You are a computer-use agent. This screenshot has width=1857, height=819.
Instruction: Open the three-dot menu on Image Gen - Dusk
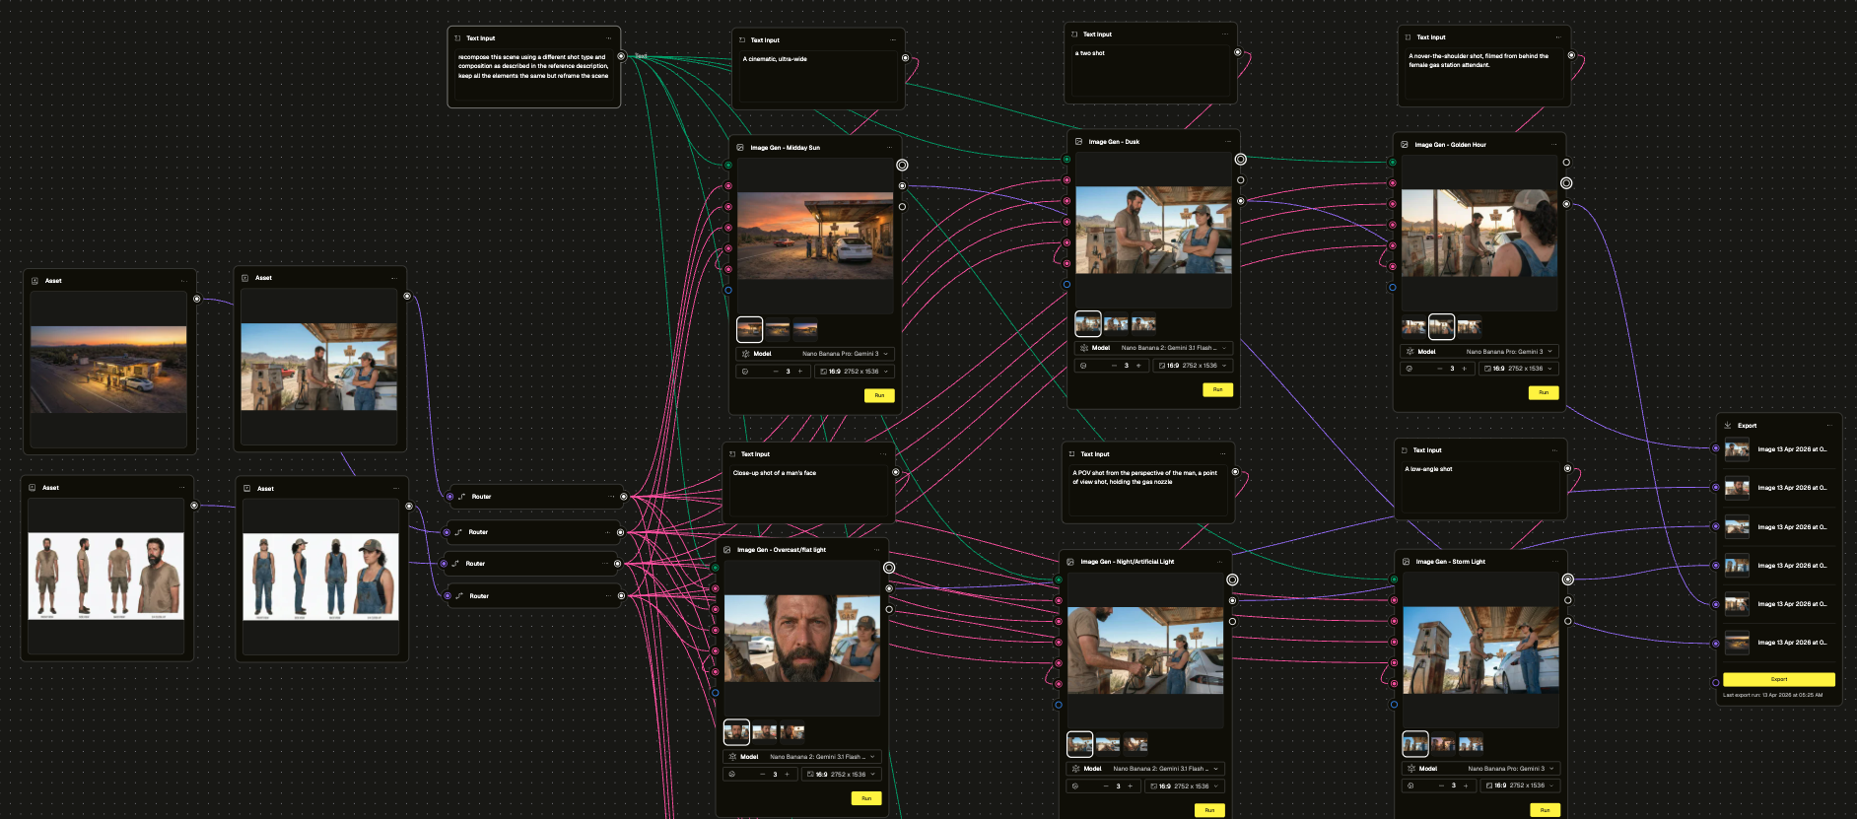coord(1225,142)
